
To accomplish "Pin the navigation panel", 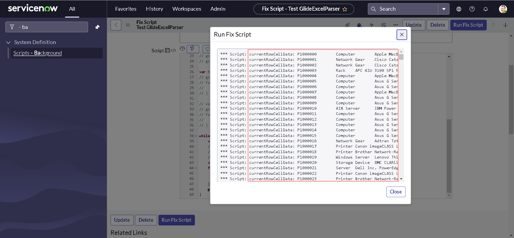I will click(97, 27).
